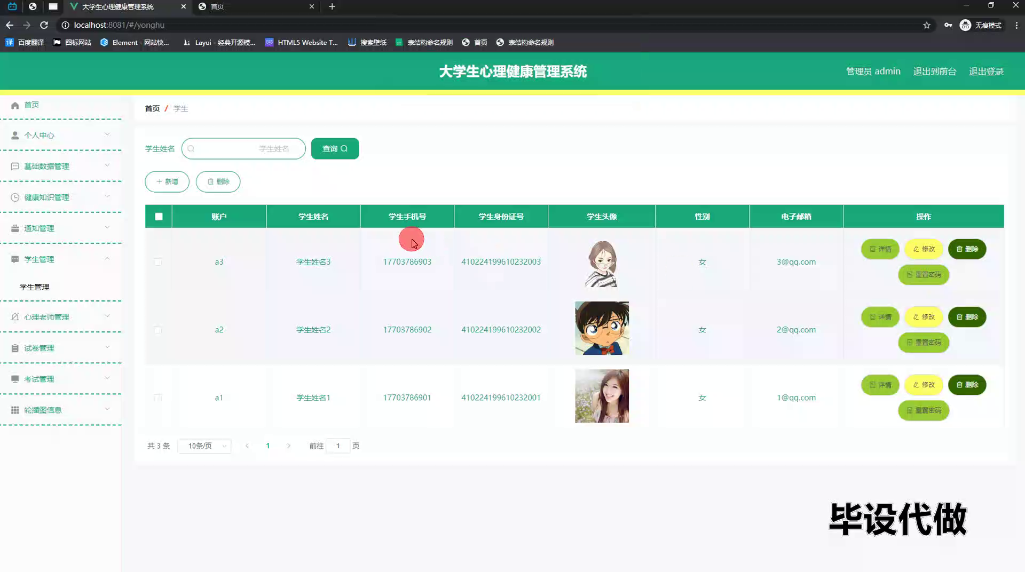The height and width of the screenshot is (572, 1025).
Task: Click the 前往 page number input
Action: pos(338,446)
